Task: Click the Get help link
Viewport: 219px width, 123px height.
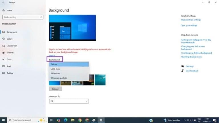Action: tap(190, 66)
